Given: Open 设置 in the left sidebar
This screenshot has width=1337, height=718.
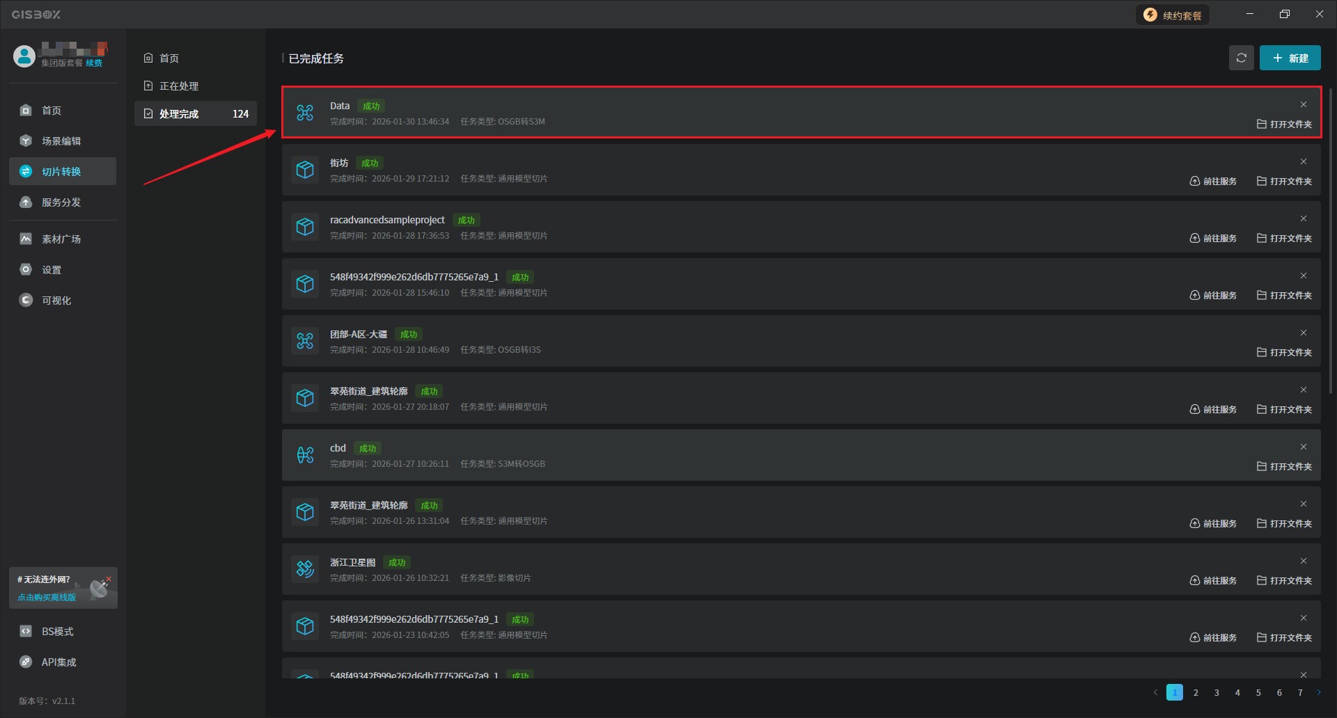Looking at the screenshot, I should [x=52, y=270].
